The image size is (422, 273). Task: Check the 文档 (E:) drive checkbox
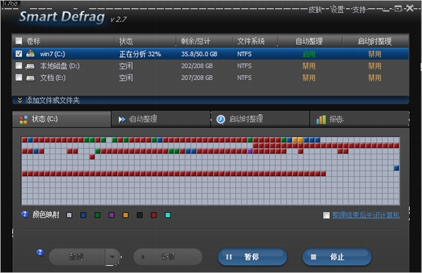(x=19, y=77)
